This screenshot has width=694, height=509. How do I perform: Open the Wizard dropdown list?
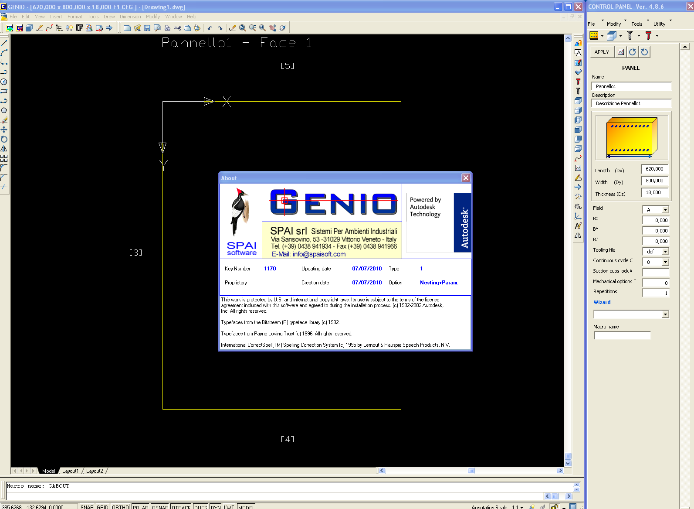coord(665,314)
